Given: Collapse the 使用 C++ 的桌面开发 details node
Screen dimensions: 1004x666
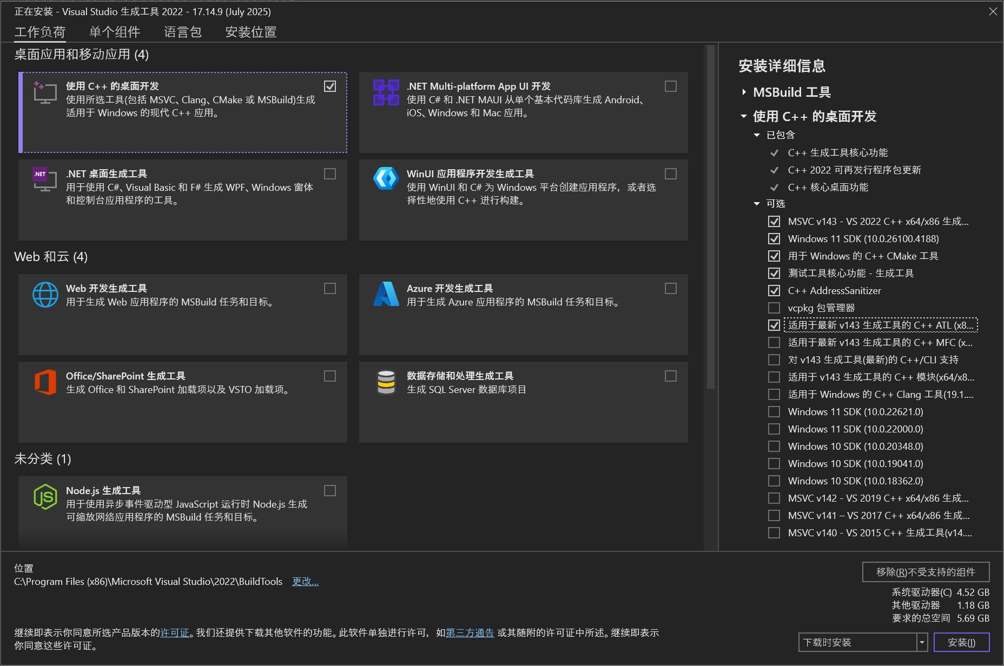Looking at the screenshot, I should (x=744, y=116).
